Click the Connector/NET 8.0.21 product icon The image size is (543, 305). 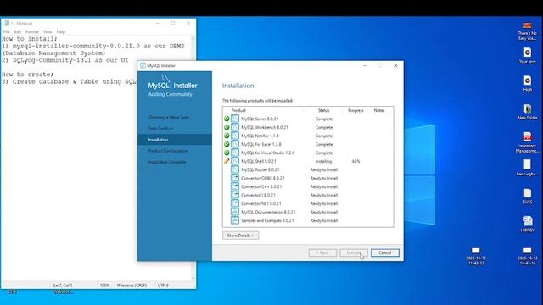click(x=235, y=203)
